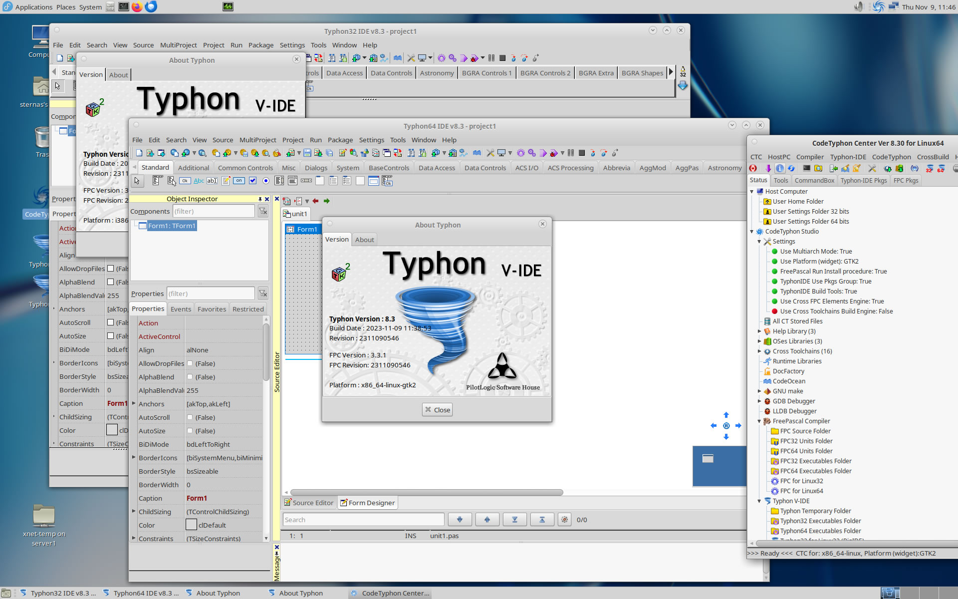
Task: Open the About tab in front dialog
Action: pos(364,240)
